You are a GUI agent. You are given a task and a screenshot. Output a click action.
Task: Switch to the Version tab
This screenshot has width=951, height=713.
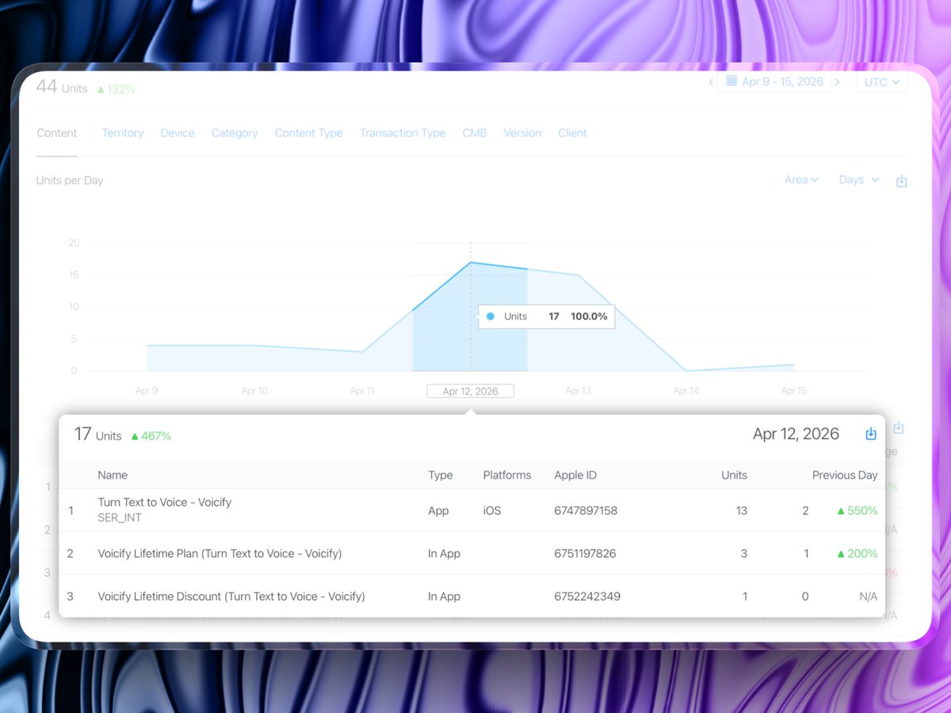(522, 133)
